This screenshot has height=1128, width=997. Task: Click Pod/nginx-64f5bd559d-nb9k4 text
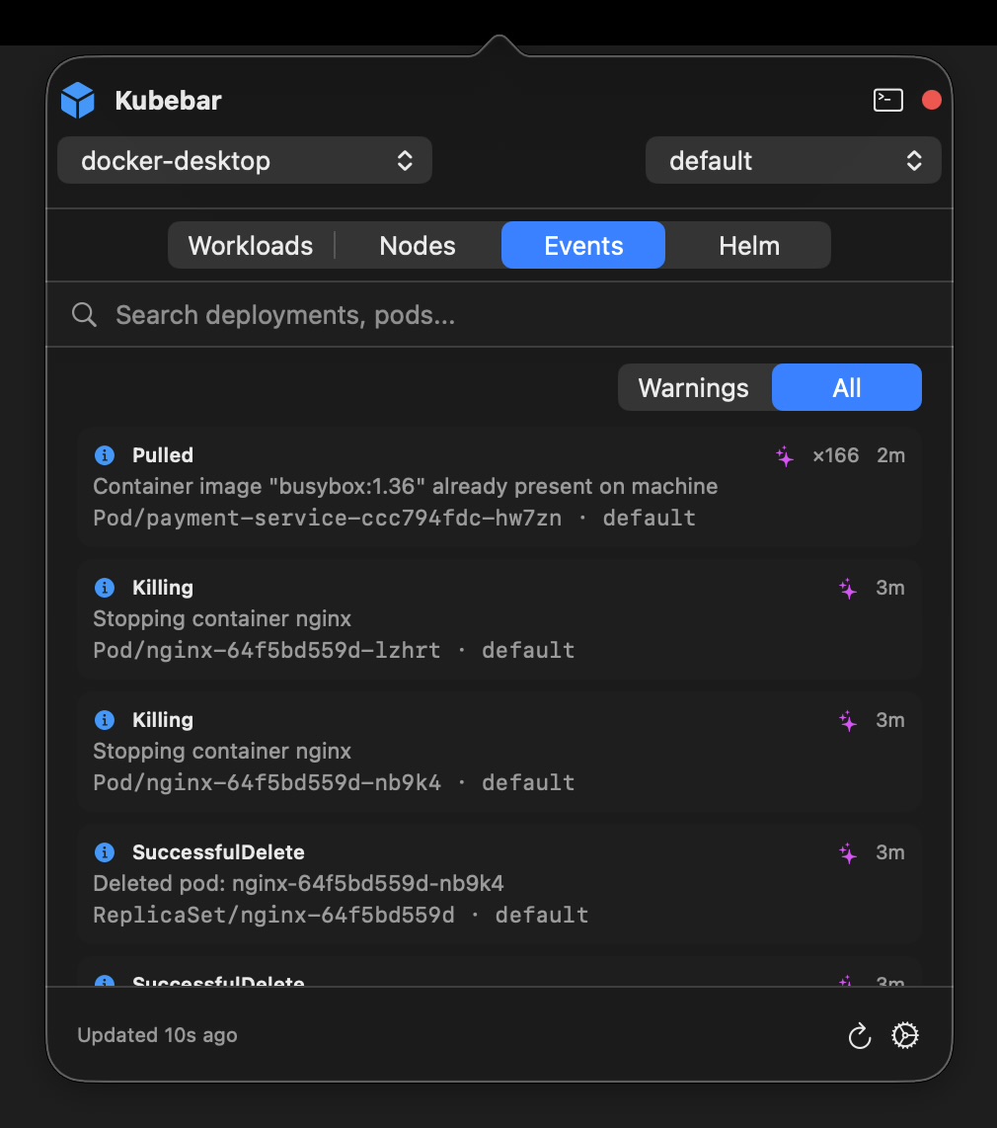click(x=267, y=782)
